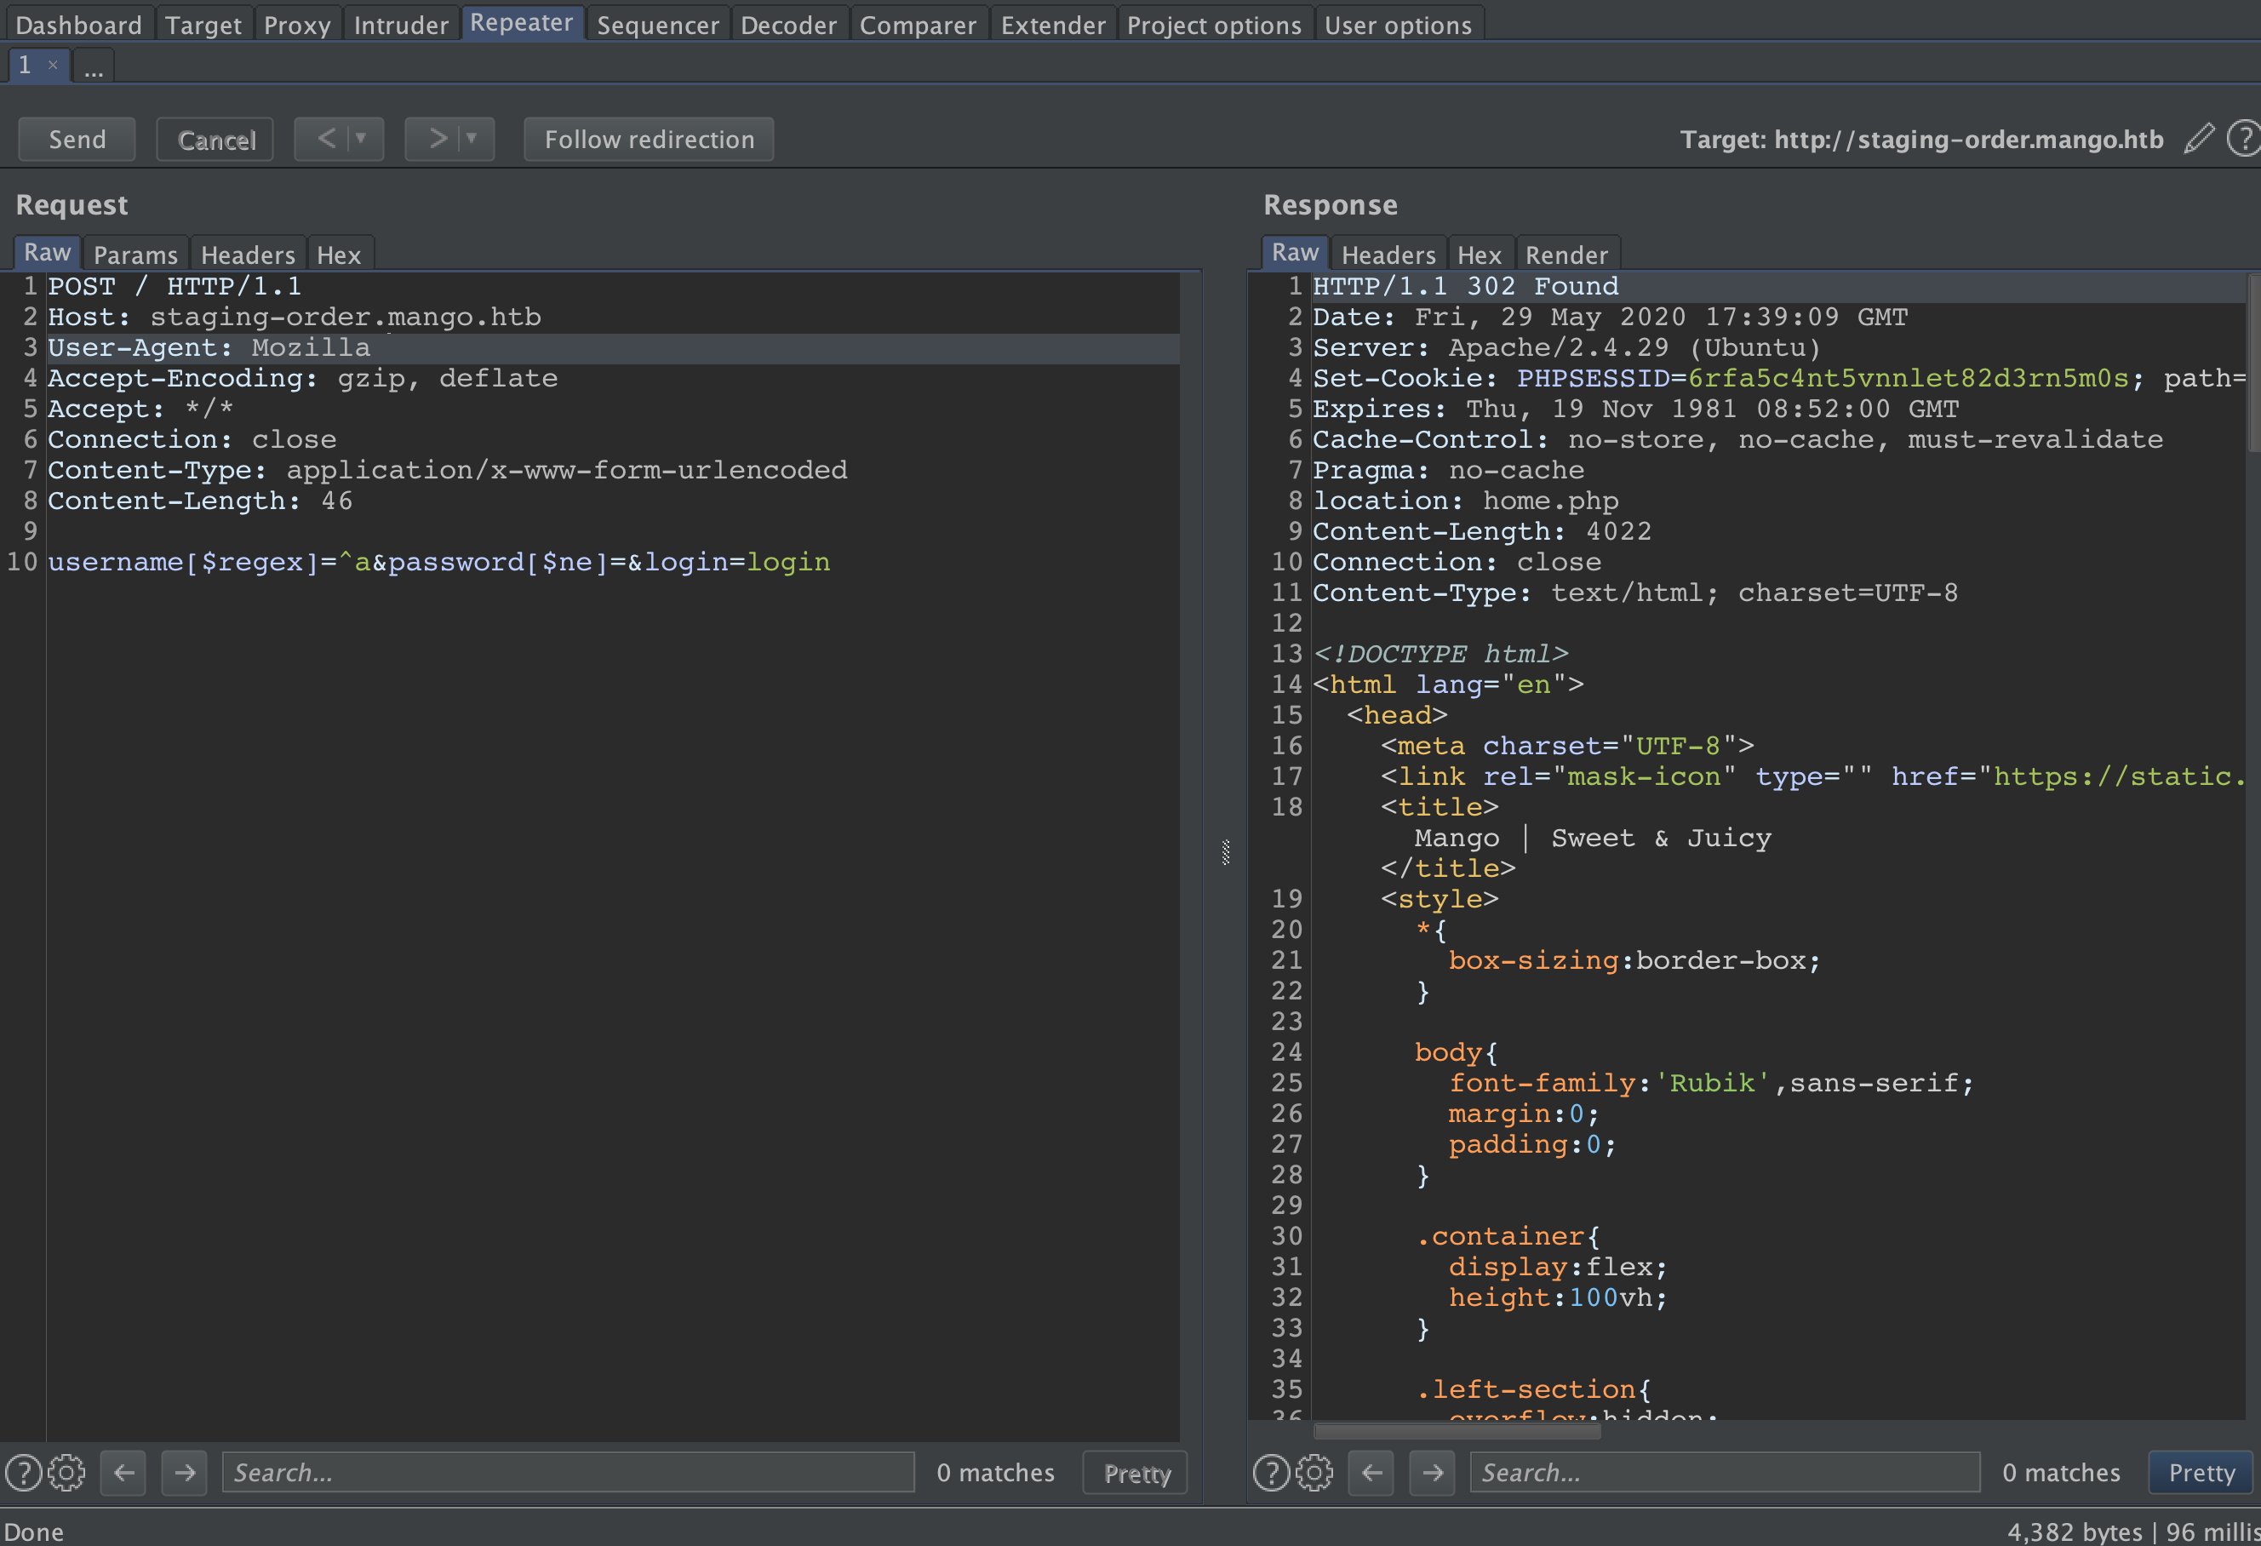2261x1546 pixels.
Task: Click 'location: home.php' response header
Action: (1465, 501)
